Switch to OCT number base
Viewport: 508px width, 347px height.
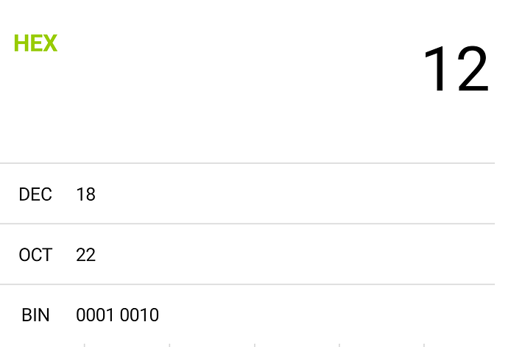point(35,255)
